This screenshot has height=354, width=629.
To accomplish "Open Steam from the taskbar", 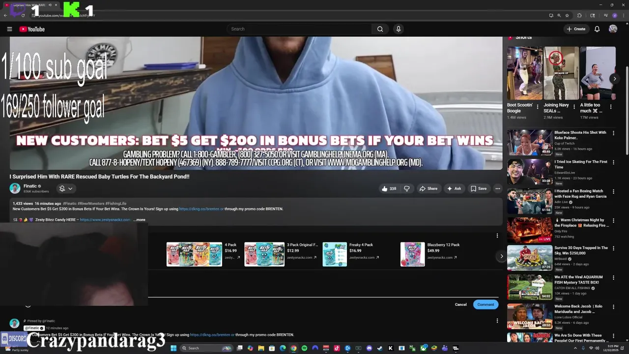I will click(380, 348).
